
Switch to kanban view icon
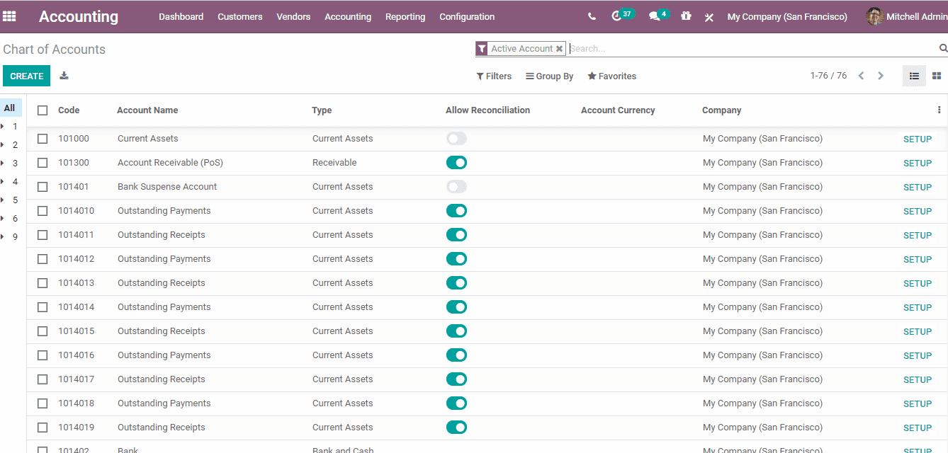pyautogui.click(x=937, y=76)
